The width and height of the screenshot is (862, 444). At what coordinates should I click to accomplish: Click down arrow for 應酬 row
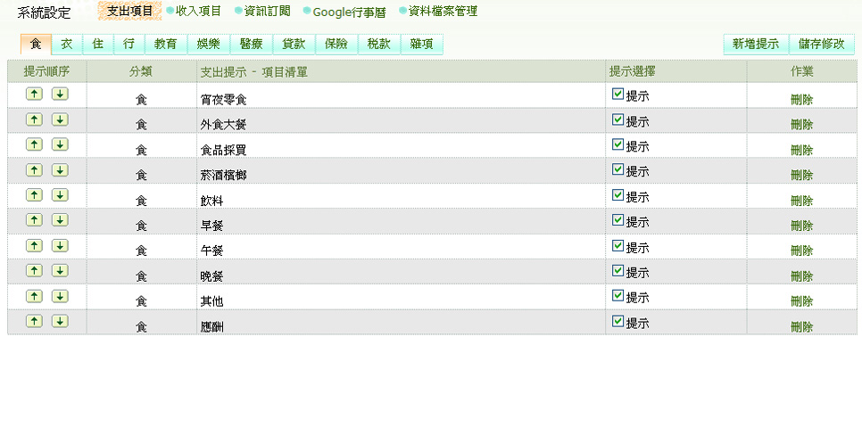pyautogui.click(x=60, y=321)
